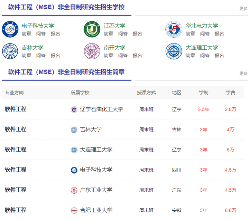
Task: Click 学费 column header
Action: coord(231,93)
